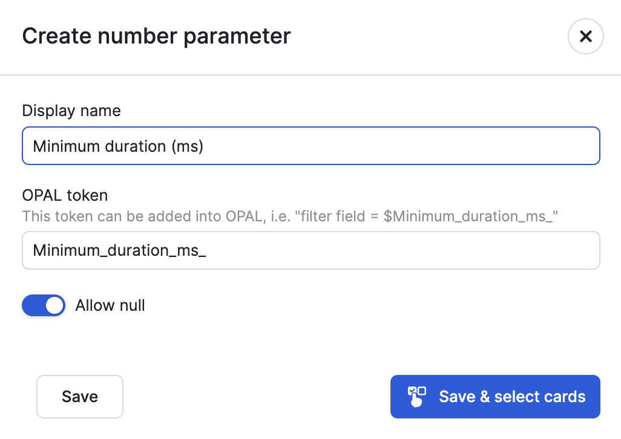Click the OPAL token helper description text
This screenshot has height=439, width=621.
(x=290, y=216)
